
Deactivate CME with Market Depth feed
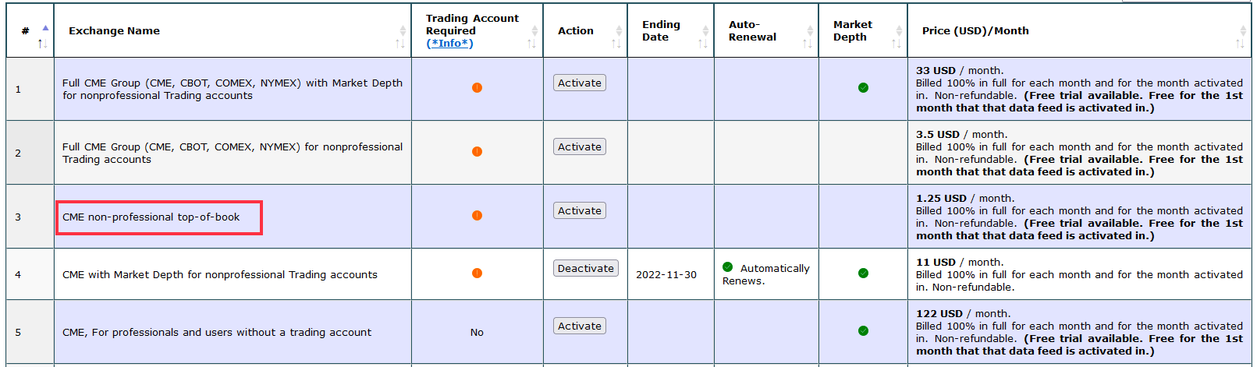(586, 269)
